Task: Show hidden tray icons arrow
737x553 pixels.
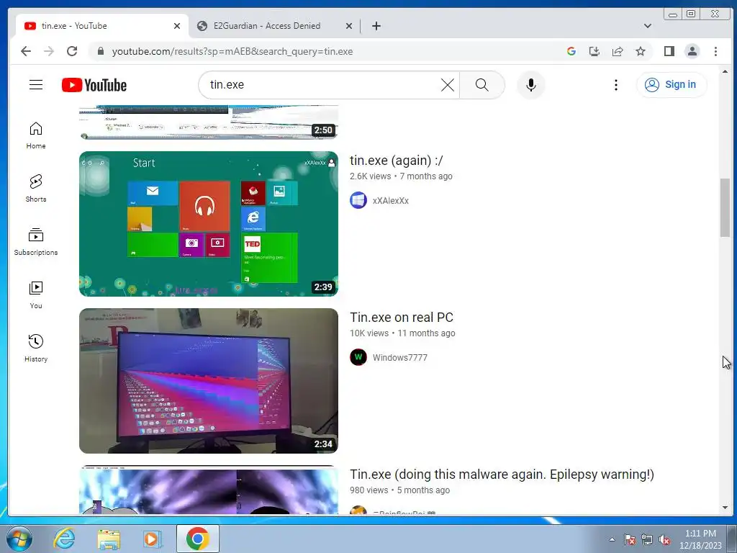Action: click(612, 539)
